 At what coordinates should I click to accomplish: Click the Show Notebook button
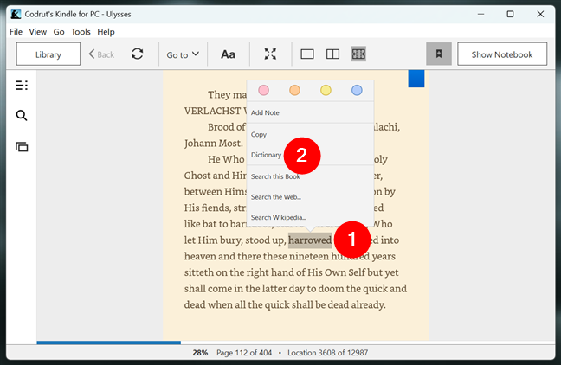pyautogui.click(x=502, y=54)
